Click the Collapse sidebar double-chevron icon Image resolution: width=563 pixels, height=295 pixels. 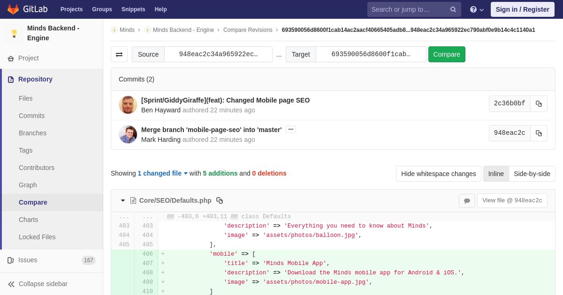[x=11, y=284]
